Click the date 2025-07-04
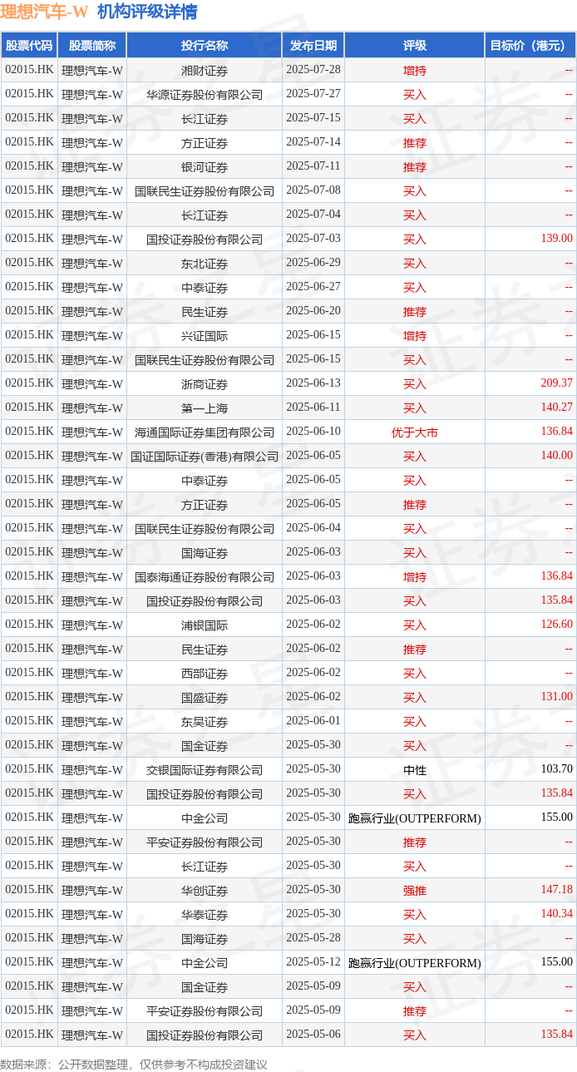Viewport: 577px width, 1072px height. (313, 215)
